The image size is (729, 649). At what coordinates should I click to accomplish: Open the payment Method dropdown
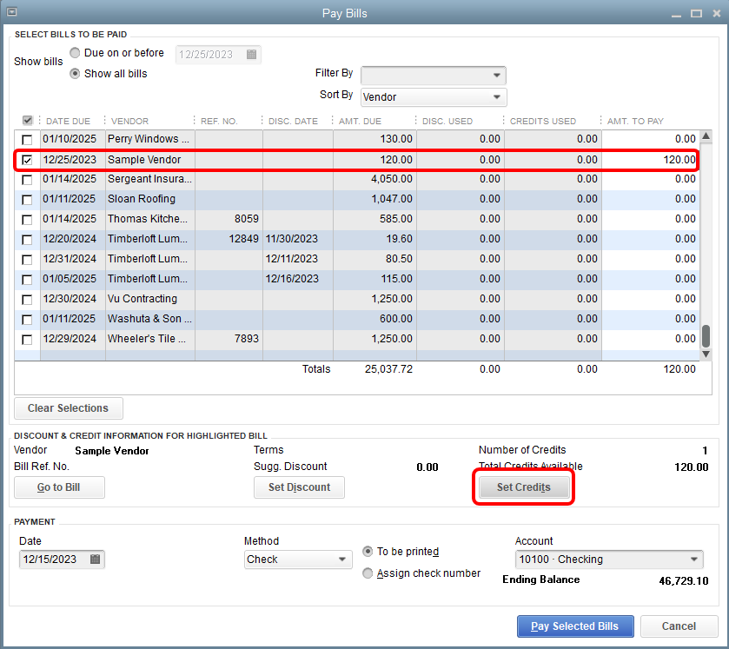342,560
